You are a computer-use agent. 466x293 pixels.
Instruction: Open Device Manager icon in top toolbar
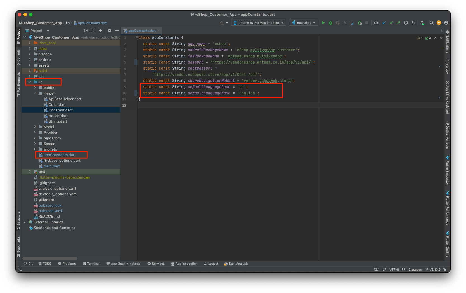click(x=422, y=23)
